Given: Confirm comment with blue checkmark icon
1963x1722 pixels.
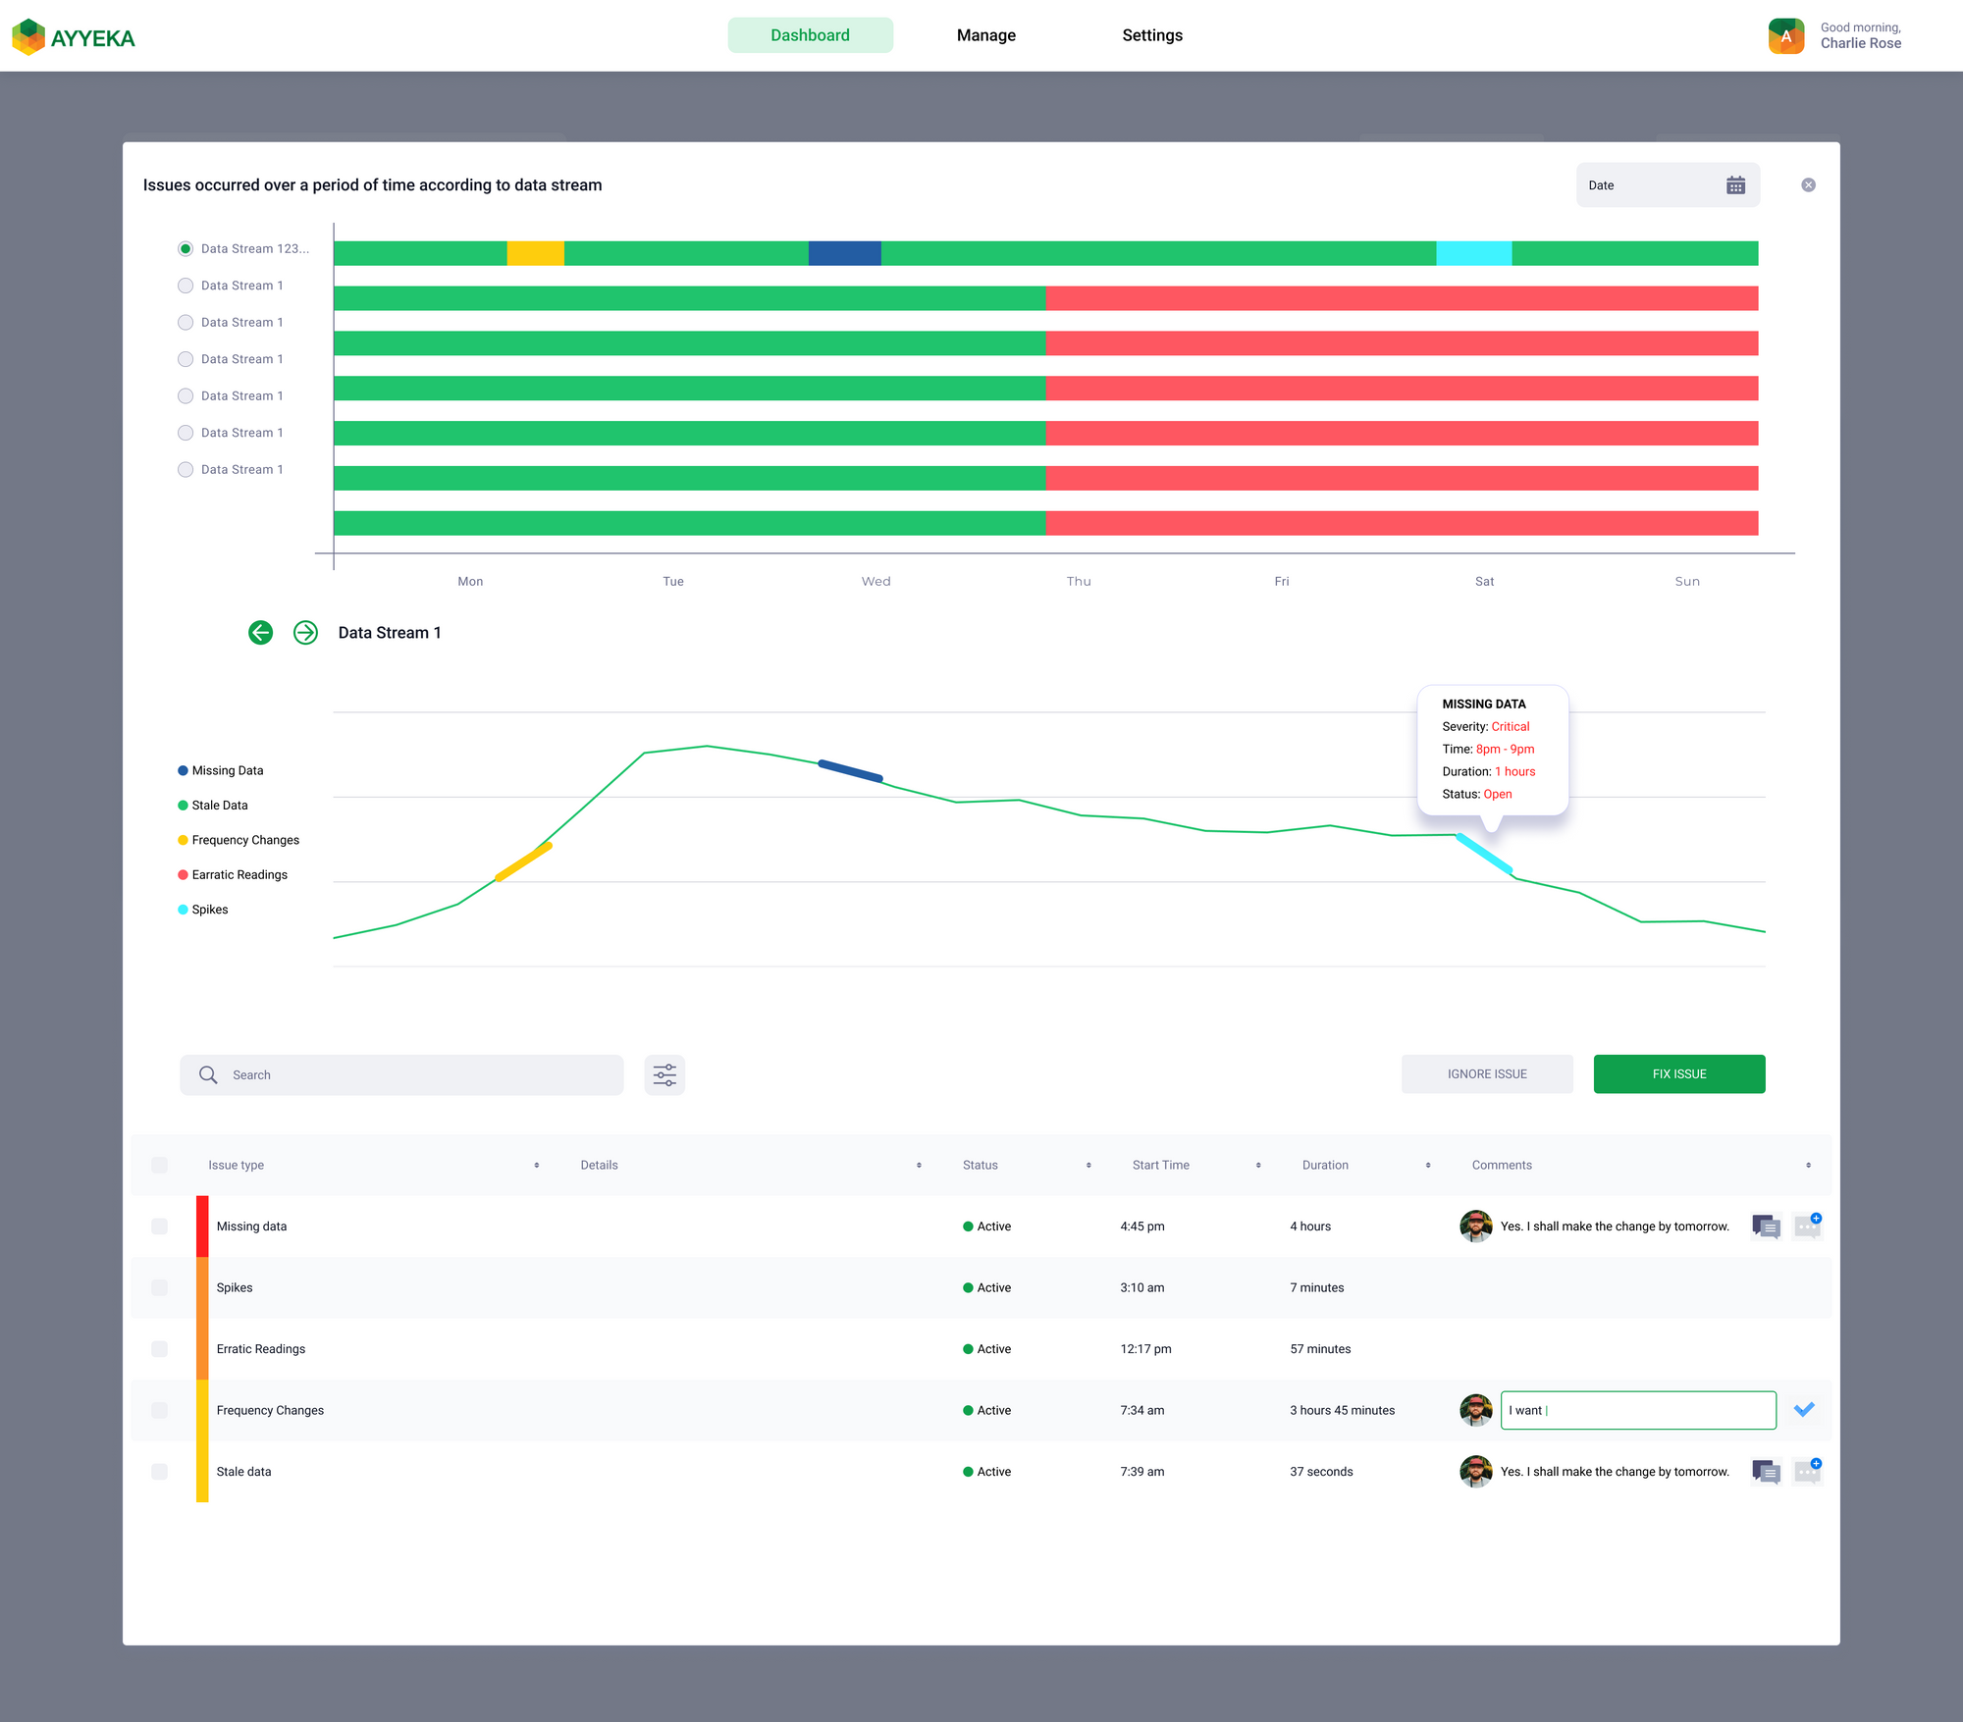Looking at the screenshot, I should tap(1804, 1410).
